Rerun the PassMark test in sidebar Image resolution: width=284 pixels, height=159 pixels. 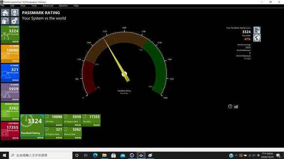pos(15,42)
